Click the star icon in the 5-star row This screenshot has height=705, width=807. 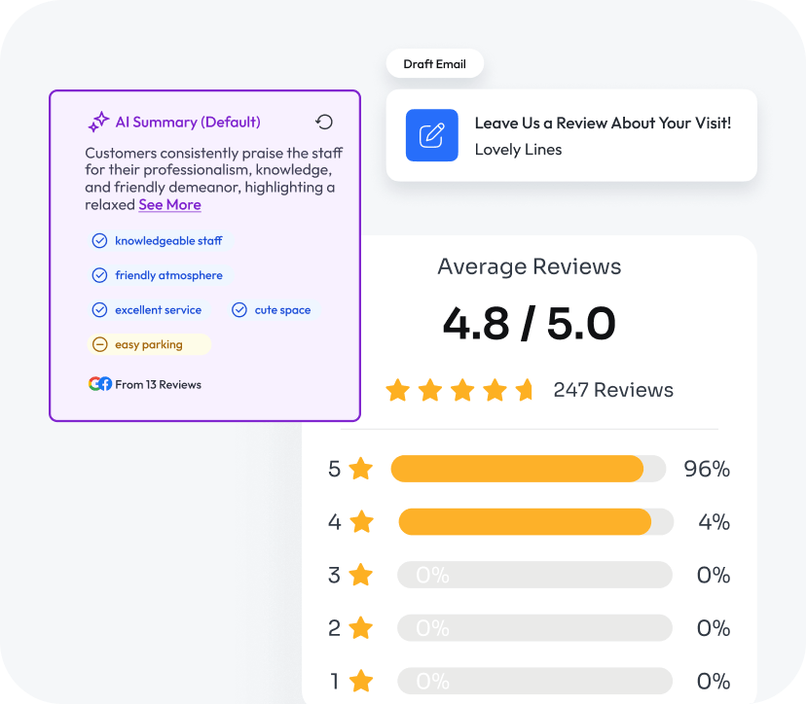(x=361, y=469)
